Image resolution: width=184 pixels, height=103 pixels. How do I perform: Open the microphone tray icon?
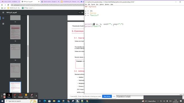167,101
